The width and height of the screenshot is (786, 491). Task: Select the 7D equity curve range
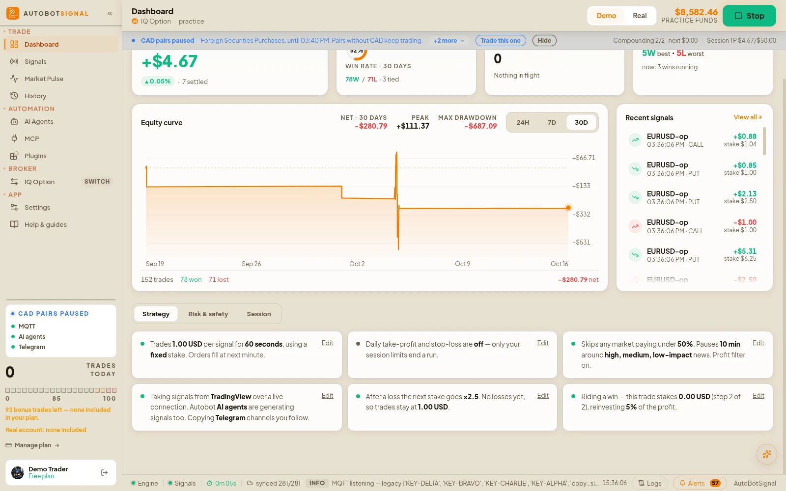pos(552,122)
